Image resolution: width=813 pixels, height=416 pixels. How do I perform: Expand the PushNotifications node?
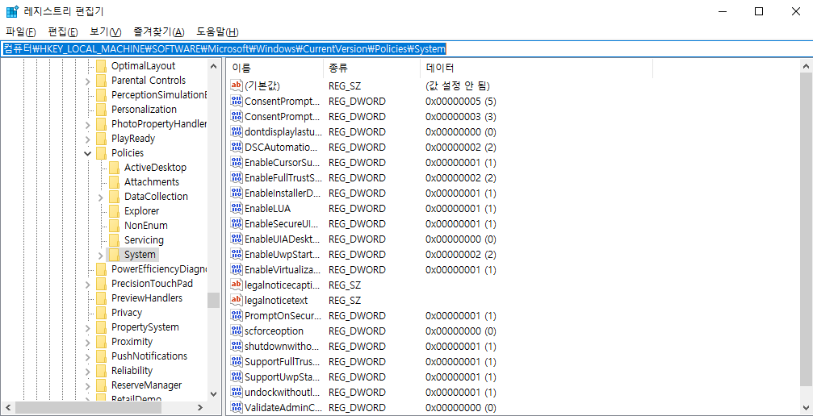click(88, 356)
